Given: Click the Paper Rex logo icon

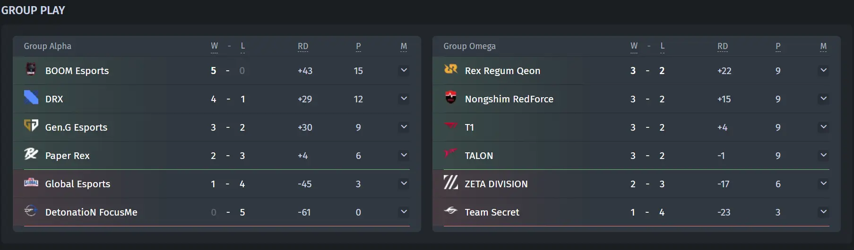Looking at the screenshot, I should click(x=31, y=154).
